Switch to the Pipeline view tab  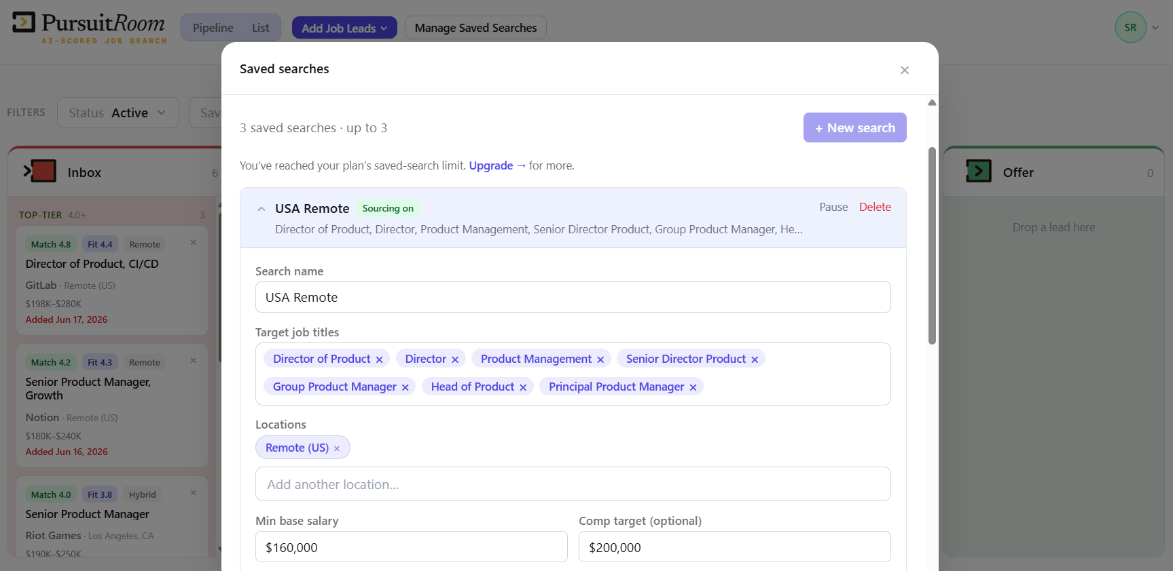pyautogui.click(x=213, y=28)
